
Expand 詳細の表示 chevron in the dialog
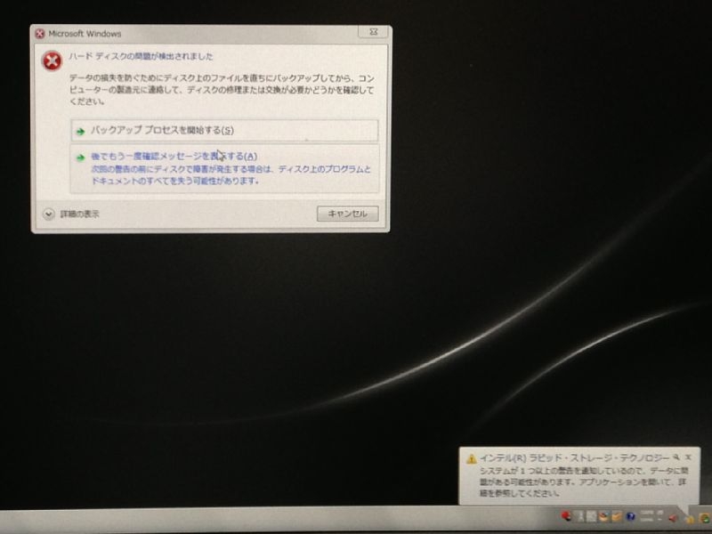point(49,214)
